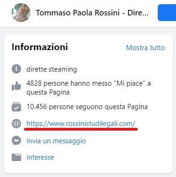Open the Tommaso Paola Rossini page title
This screenshot has height=177, width=176.
point(92,13)
